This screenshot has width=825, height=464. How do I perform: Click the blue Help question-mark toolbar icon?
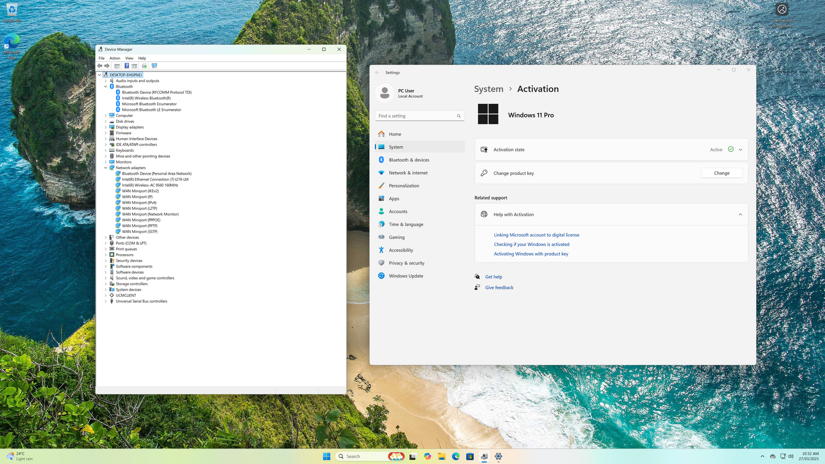[126, 66]
